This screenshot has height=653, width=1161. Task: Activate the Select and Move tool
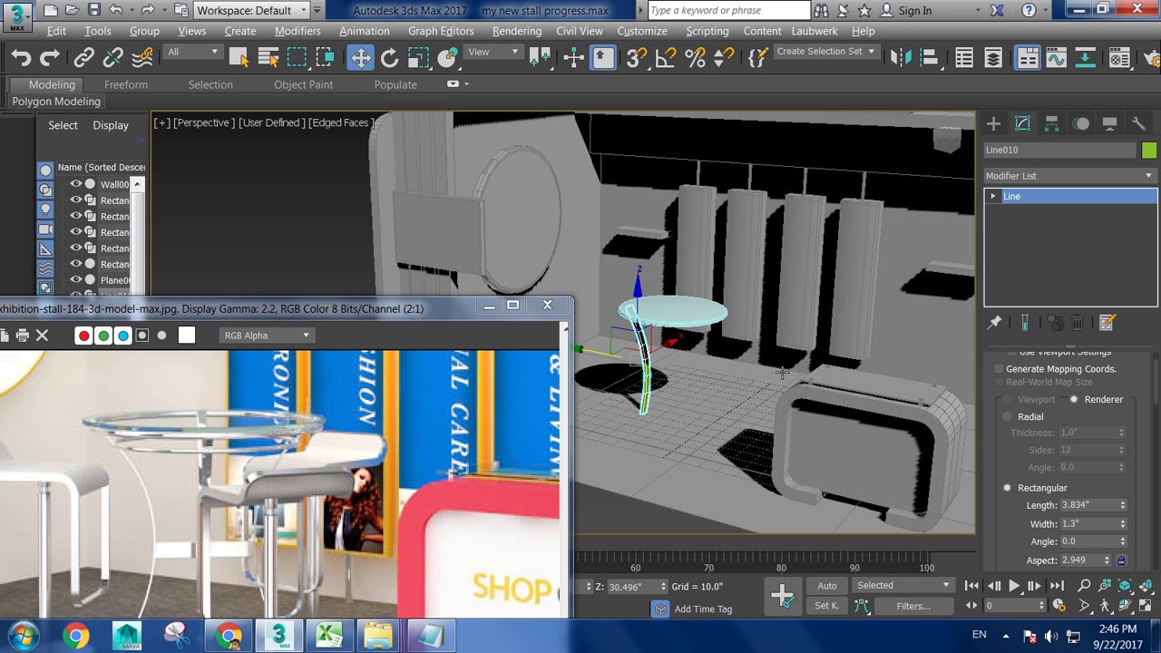pos(360,58)
